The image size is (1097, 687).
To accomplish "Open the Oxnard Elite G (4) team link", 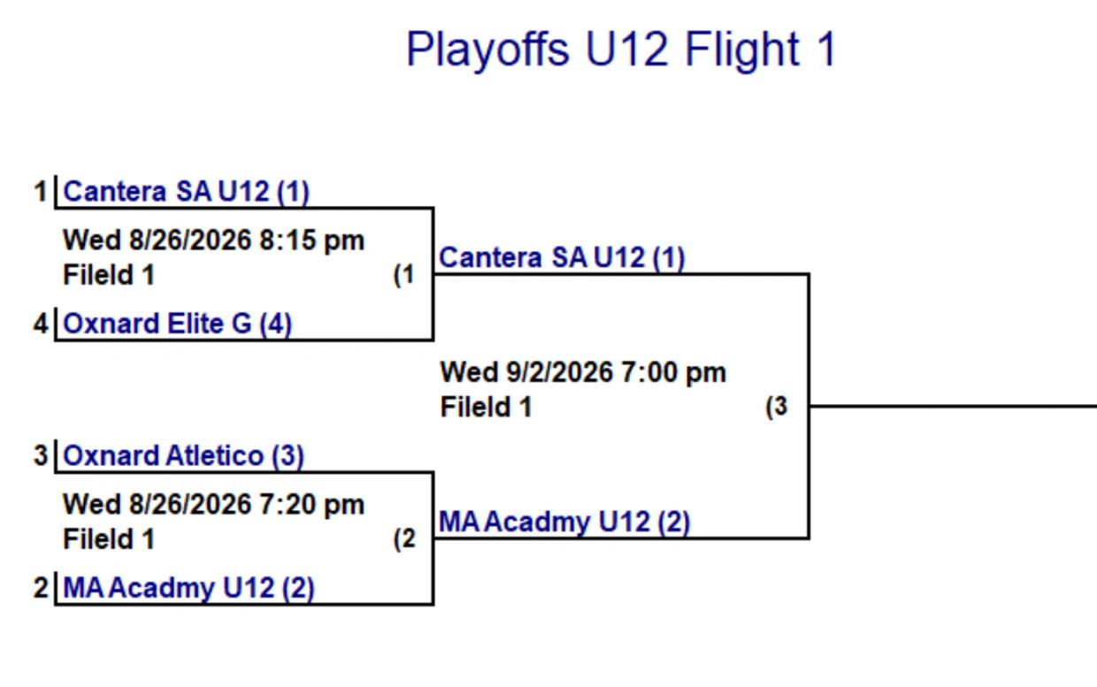I will click(x=177, y=324).
